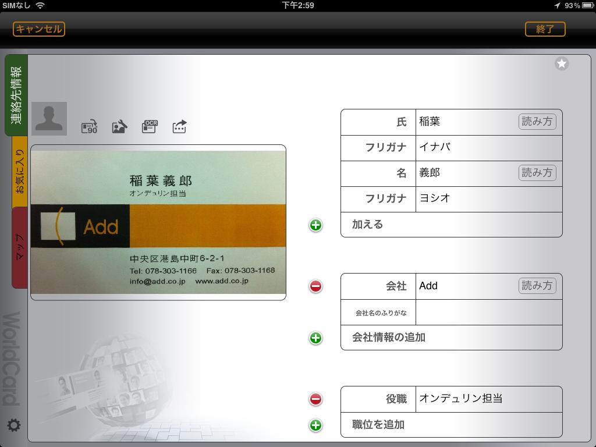This screenshot has height=447, width=596.
Task: Open the マップ tab
Action: tap(19, 247)
